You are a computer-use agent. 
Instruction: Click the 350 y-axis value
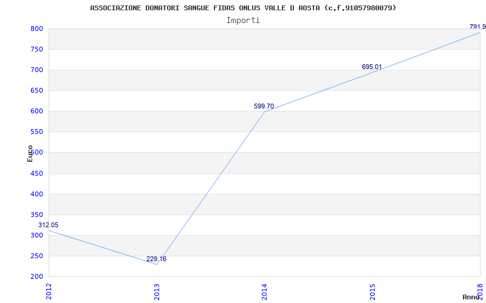pyautogui.click(x=36, y=215)
